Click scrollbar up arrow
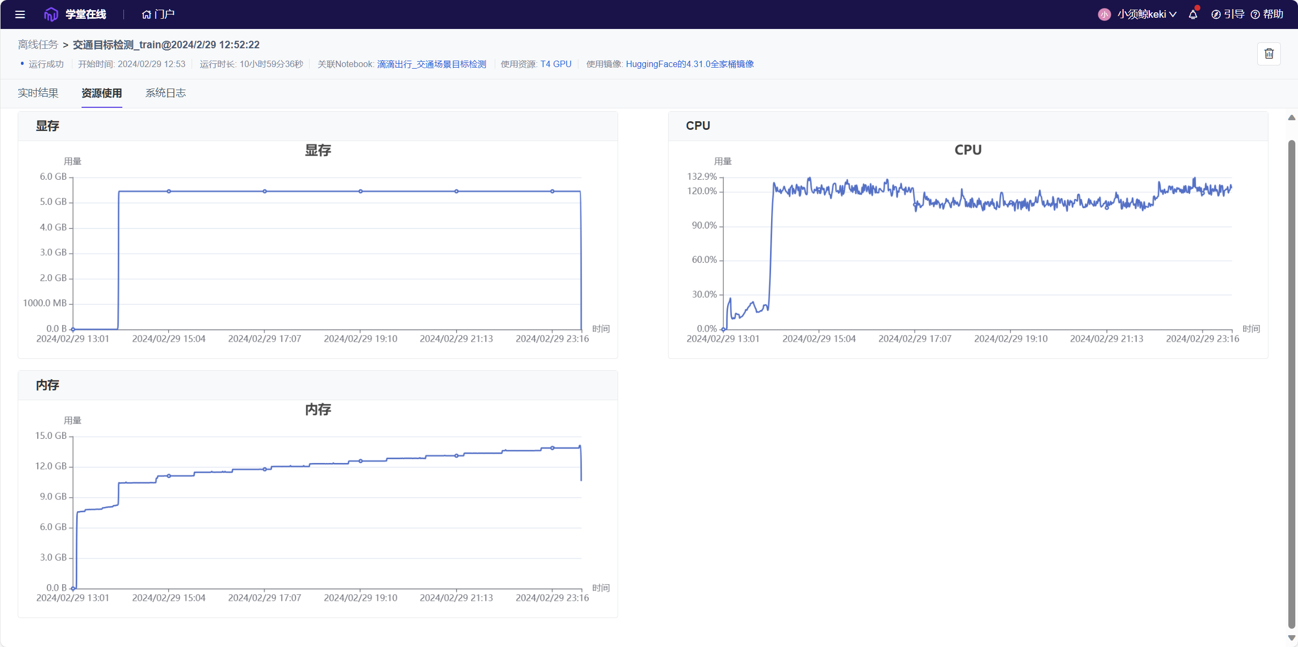The image size is (1298, 647). point(1292,118)
